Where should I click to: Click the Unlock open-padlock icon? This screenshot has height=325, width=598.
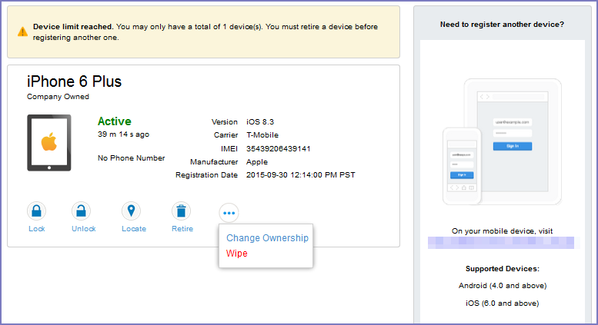pos(82,211)
